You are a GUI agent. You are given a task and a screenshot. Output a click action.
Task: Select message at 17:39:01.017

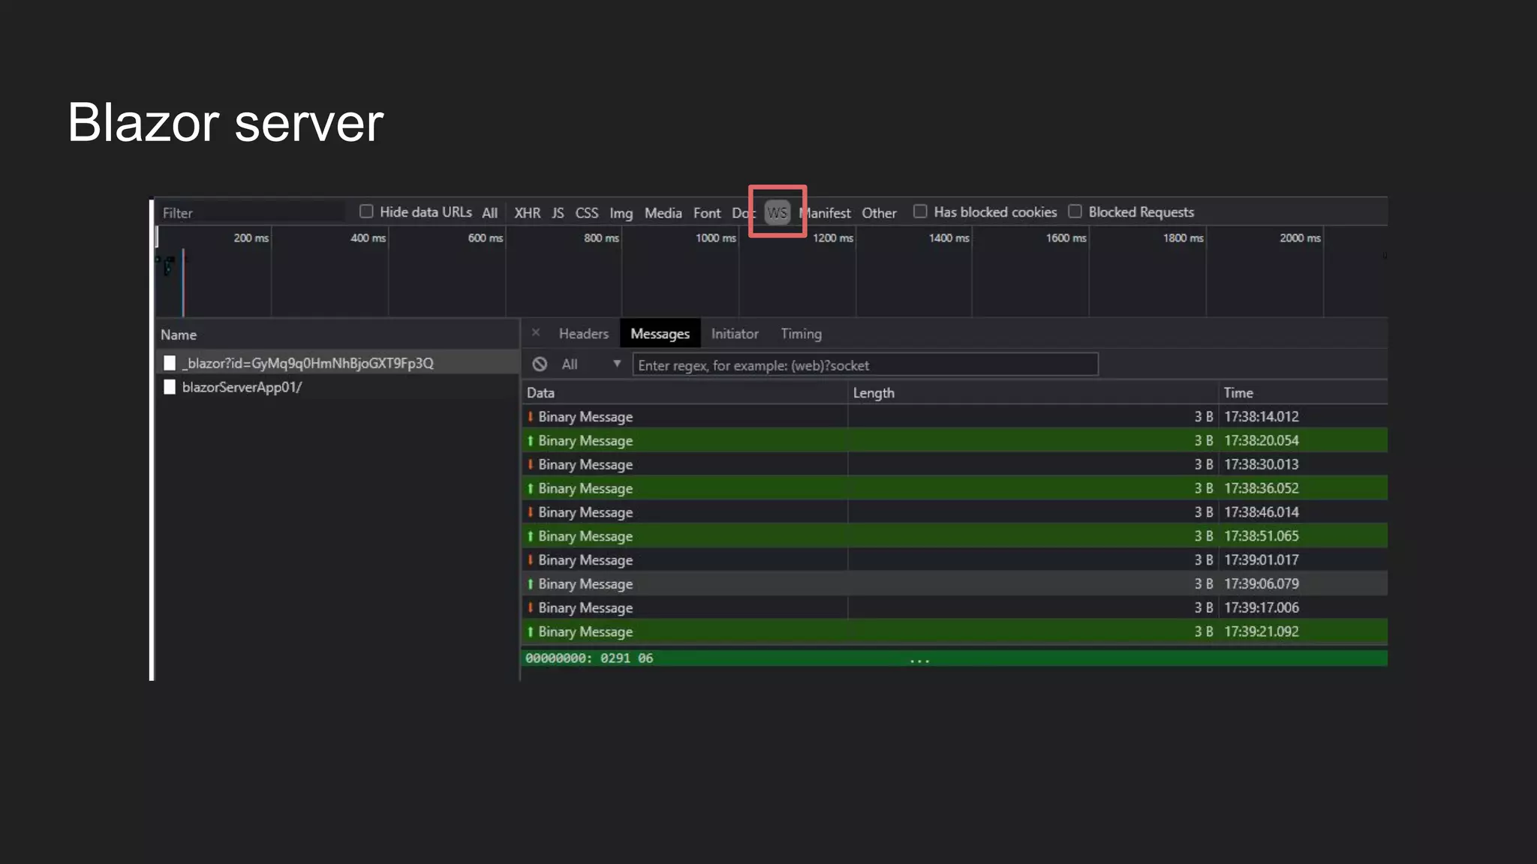coord(955,560)
